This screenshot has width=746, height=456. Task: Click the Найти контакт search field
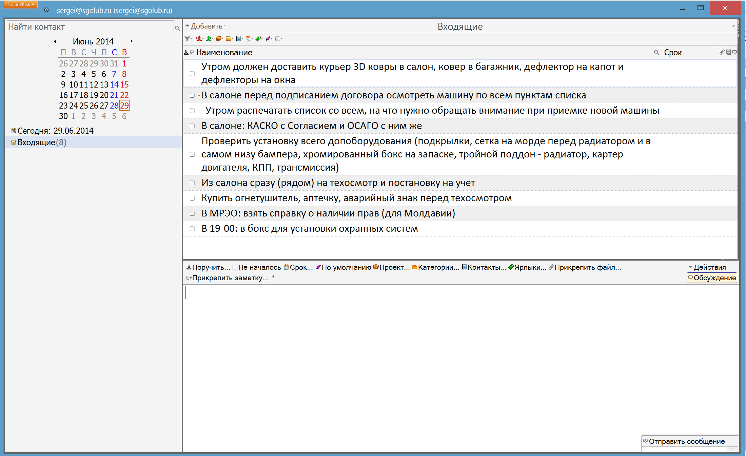(90, 27)
